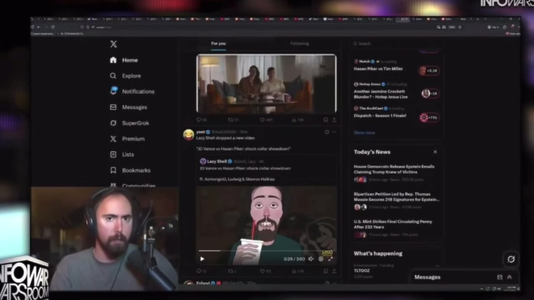Switch to the Following tab
This screenshot has height=300, width=534.
(299, 44)
